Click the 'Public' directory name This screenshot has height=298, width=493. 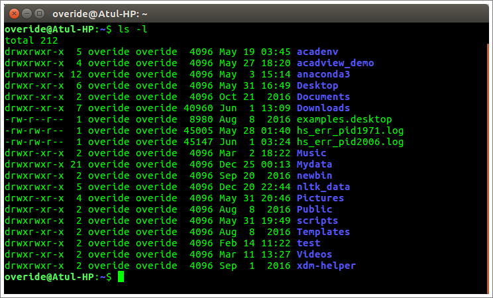pyautogui.click(x=314, y=209)
